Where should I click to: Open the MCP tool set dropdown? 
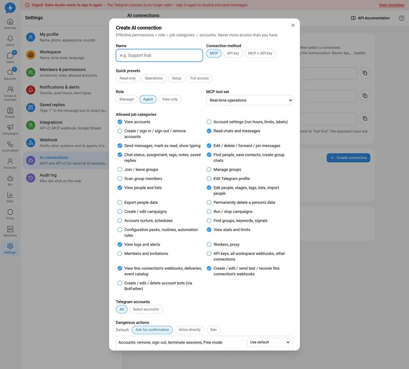[x=249, y=100]
